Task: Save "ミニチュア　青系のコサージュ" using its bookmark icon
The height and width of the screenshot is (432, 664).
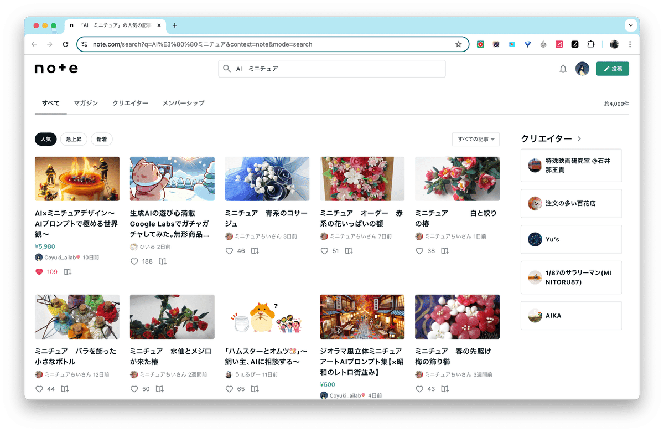Action: [x=254, y=250]
